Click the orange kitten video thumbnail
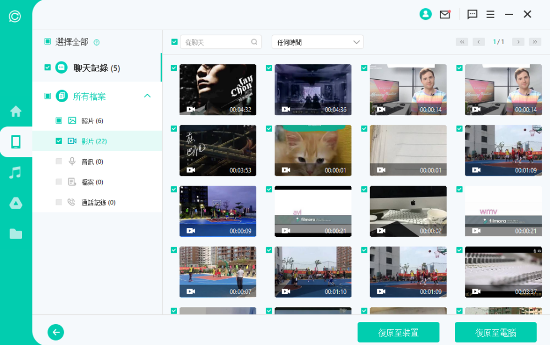The image size is (550, 345). 313,150
